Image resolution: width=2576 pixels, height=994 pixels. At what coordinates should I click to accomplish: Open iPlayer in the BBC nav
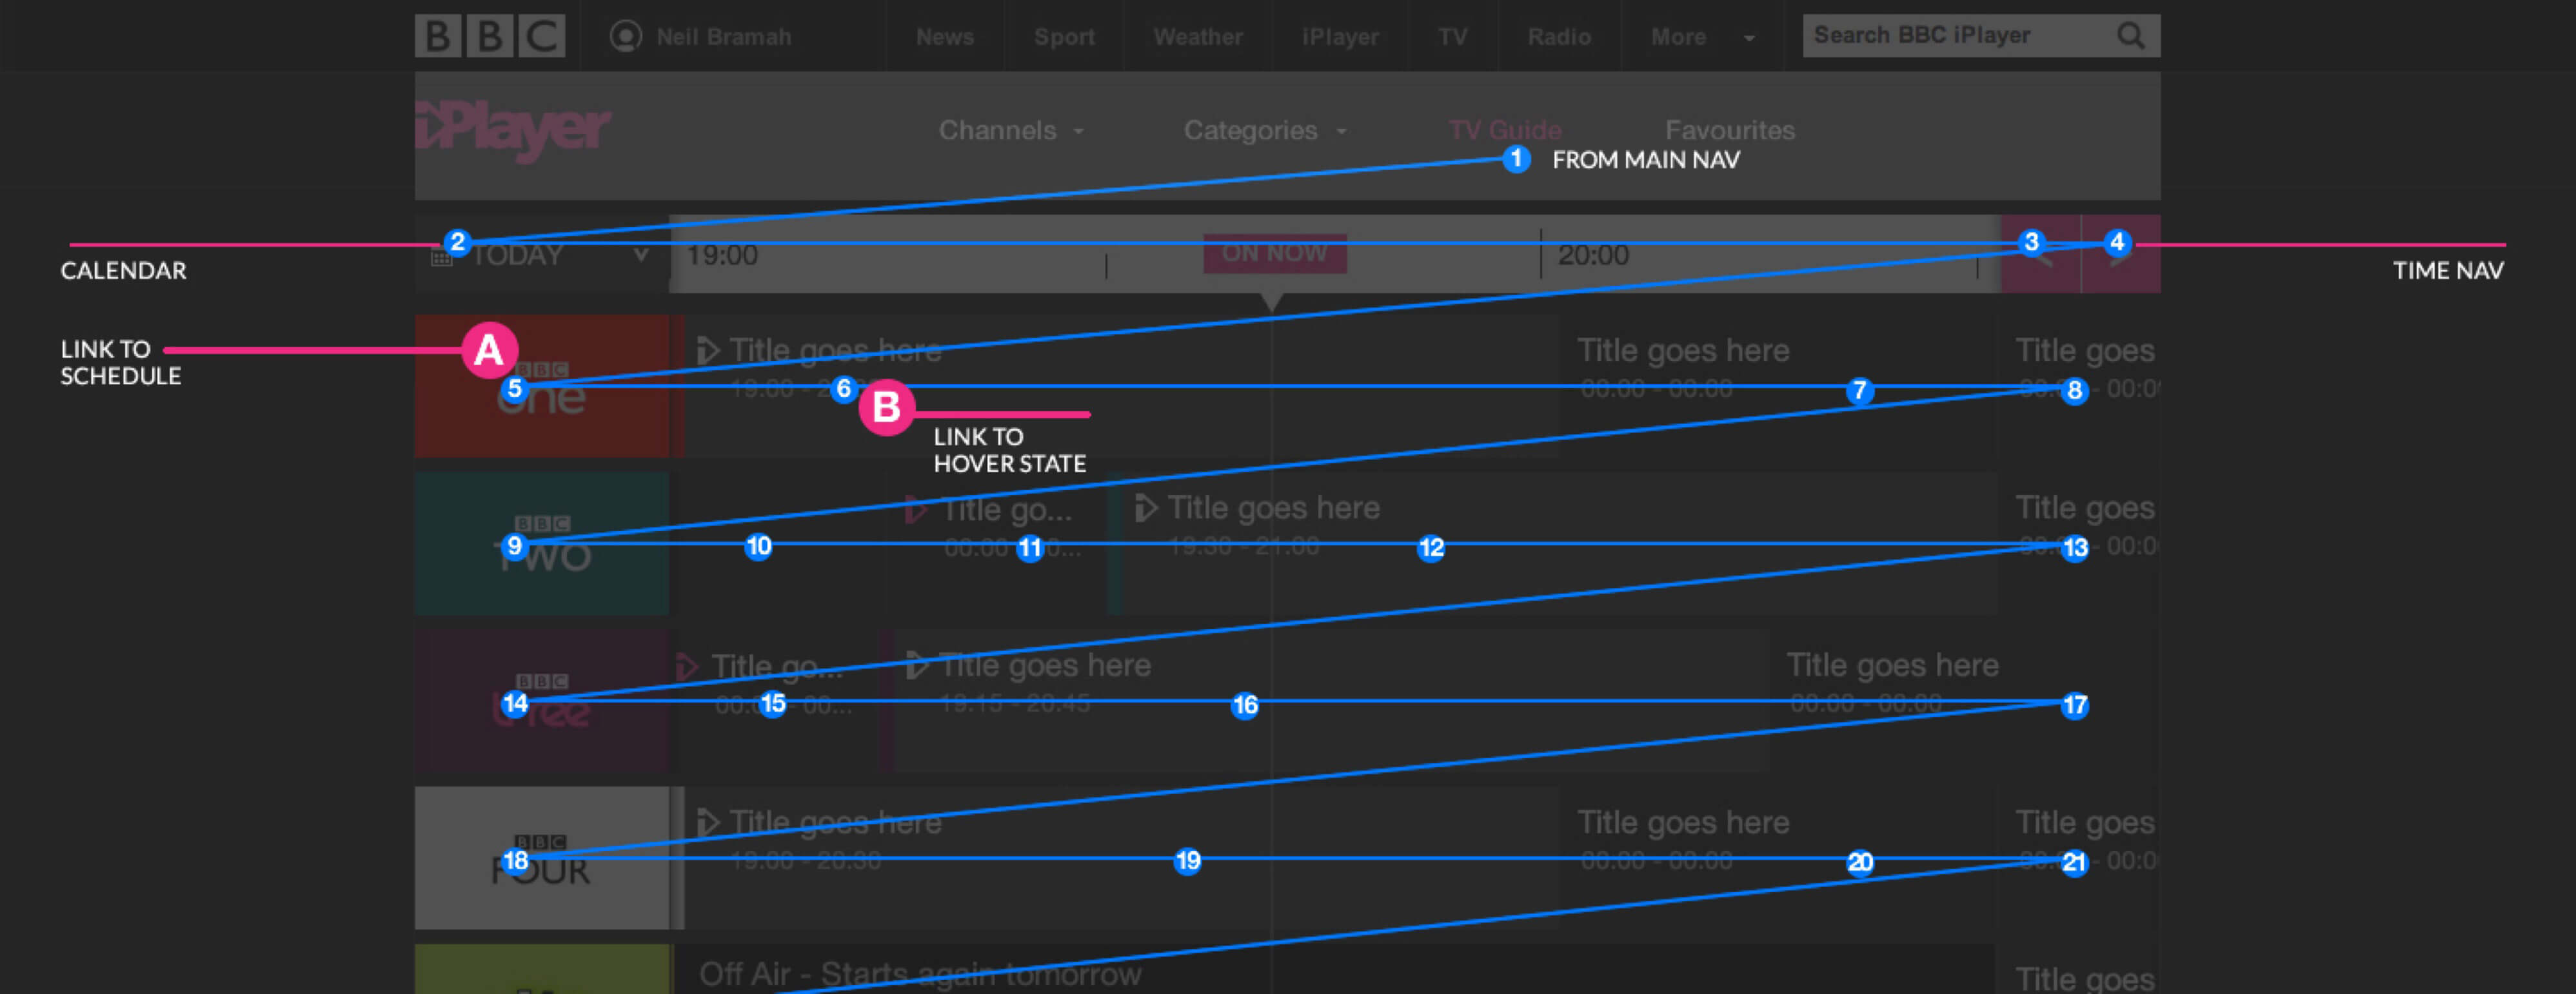click(x=1340, y=37)
